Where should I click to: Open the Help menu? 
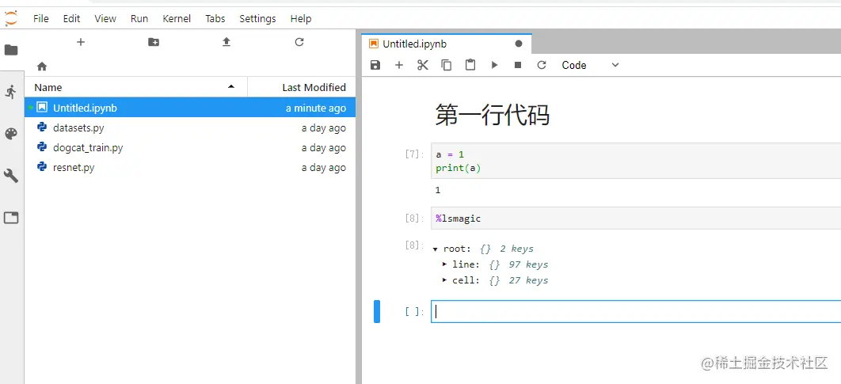[301, 18]
